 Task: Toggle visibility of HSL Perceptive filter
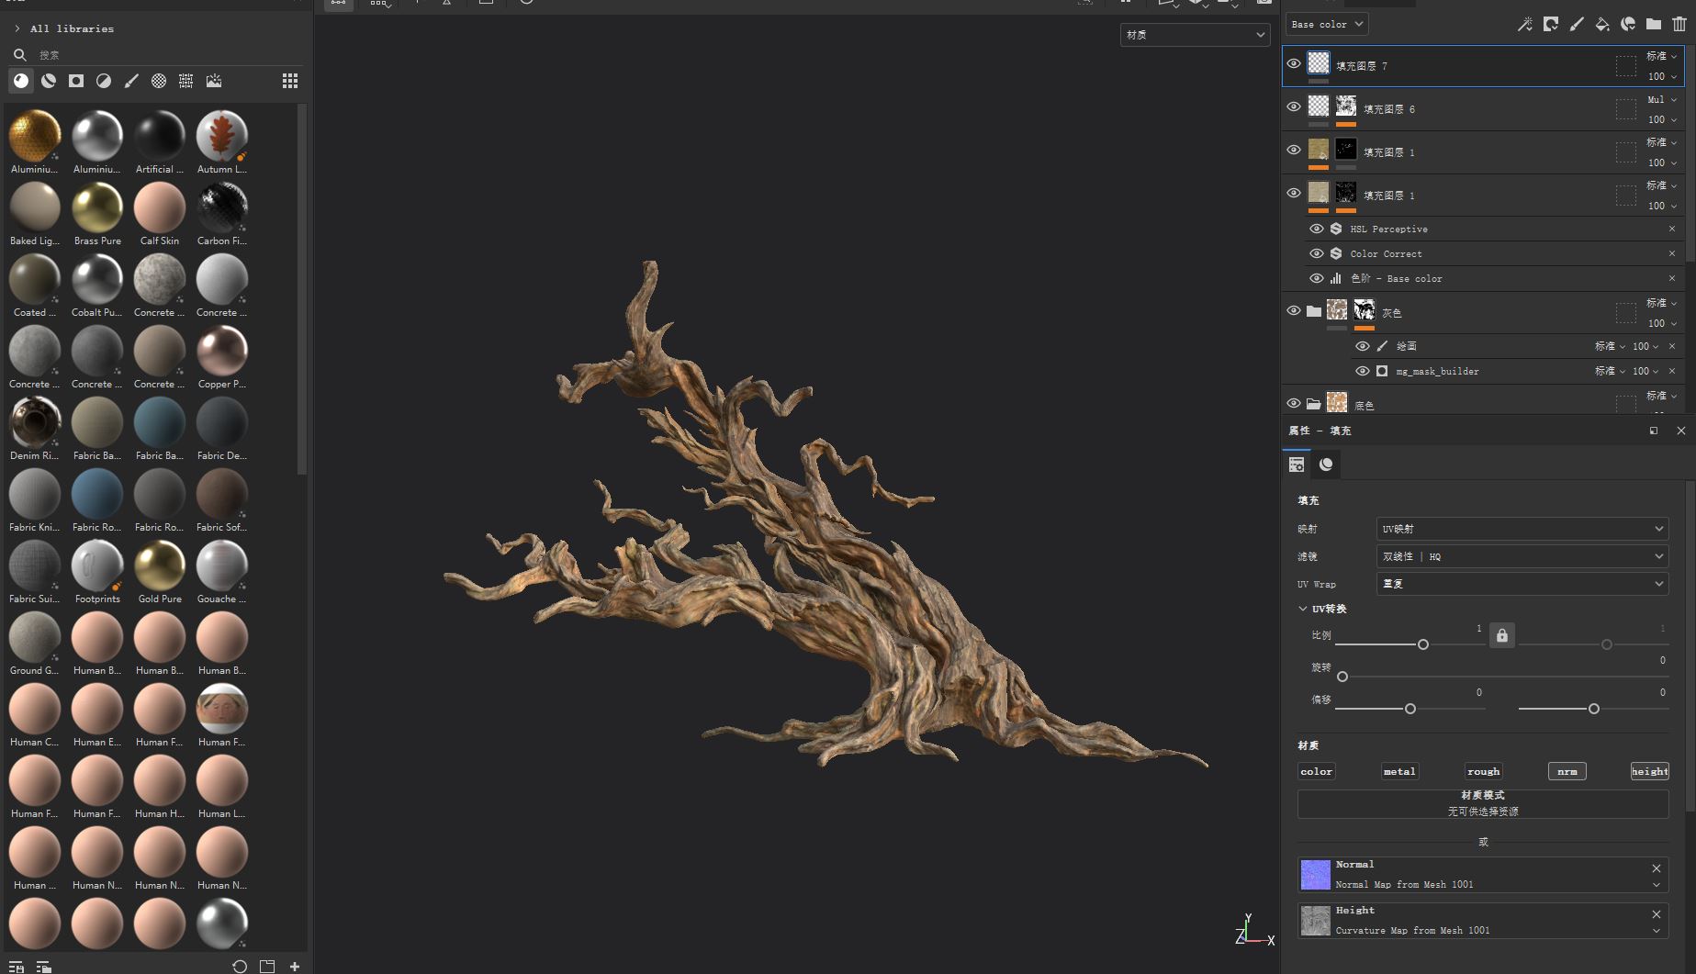pos(1317,229)
